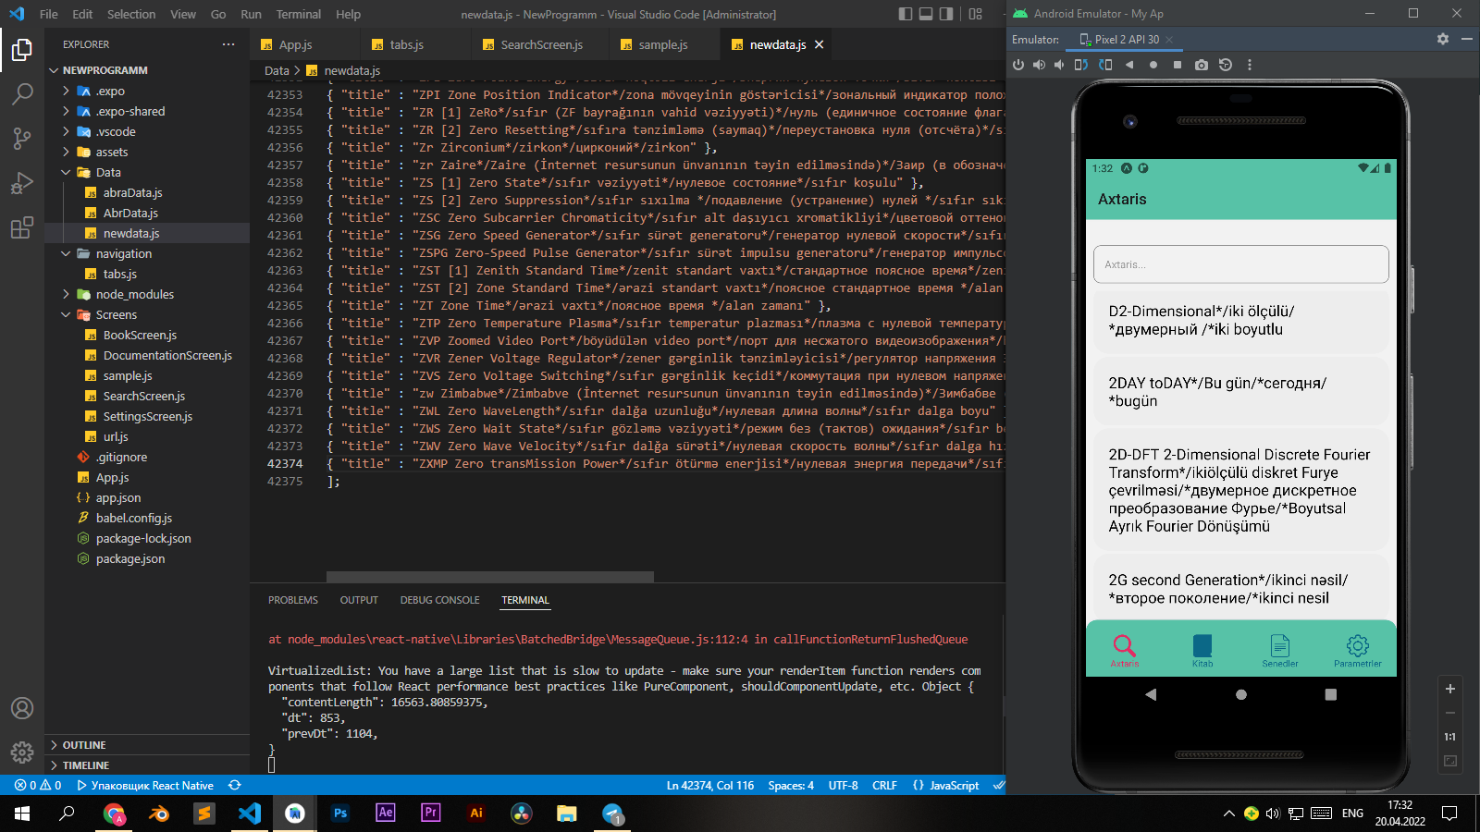Tap the Senedler tab in the app
The image size is (1480, 832).
[x=1280, y=650]
